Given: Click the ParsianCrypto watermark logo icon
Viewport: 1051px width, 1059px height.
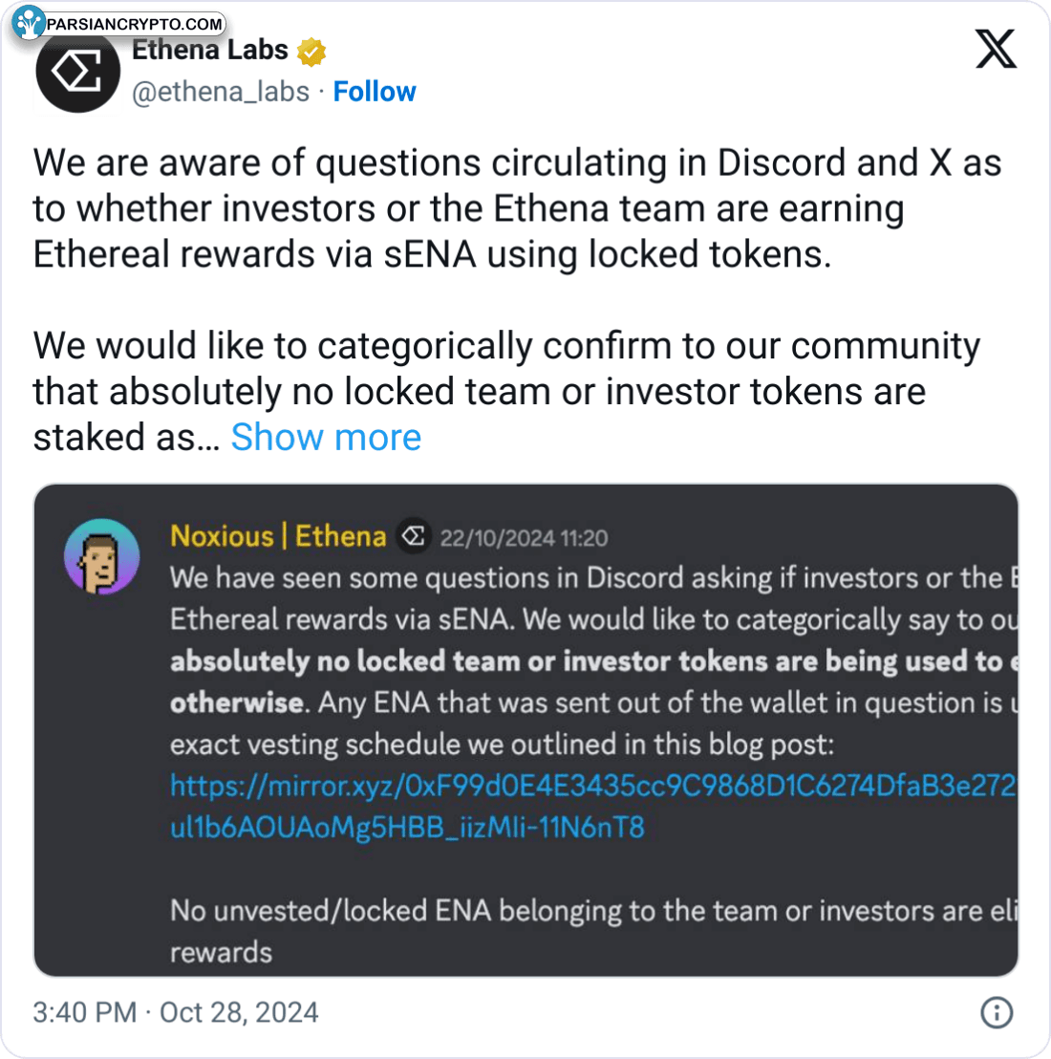Looking at the screenshot, I should (x=30, y=22).
